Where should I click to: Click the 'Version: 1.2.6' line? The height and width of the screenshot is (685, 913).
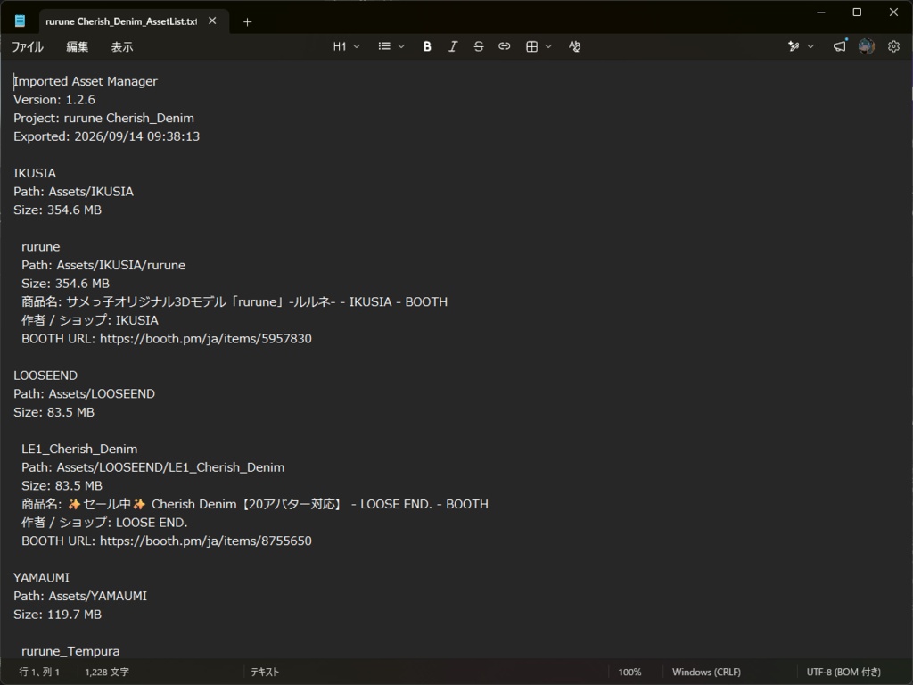[54, 100]
